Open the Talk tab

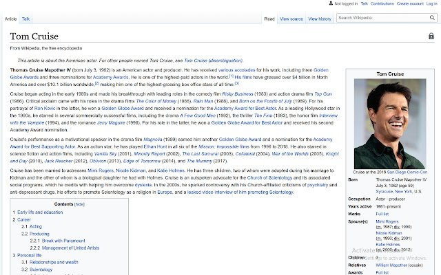coord(25,19)
